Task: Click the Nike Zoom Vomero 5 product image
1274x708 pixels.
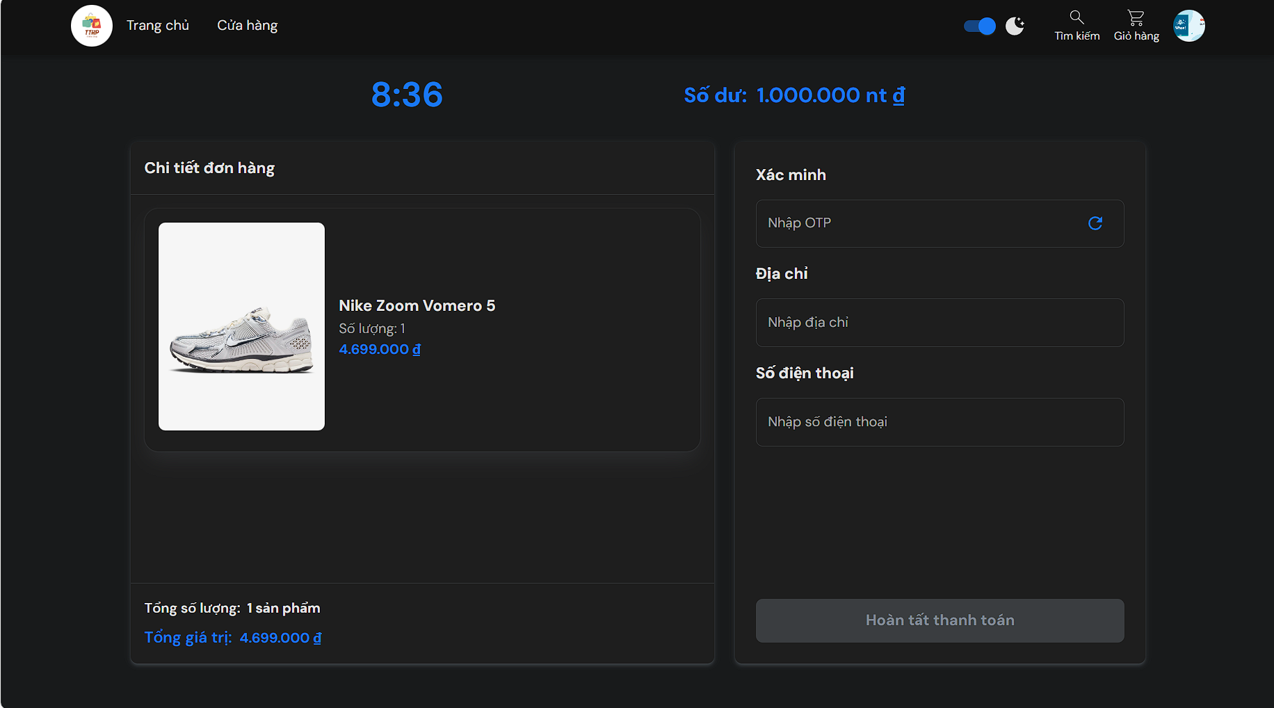Action: click(241, 325)
